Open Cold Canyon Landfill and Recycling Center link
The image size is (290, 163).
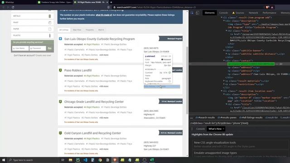click(x=92, y=133)
